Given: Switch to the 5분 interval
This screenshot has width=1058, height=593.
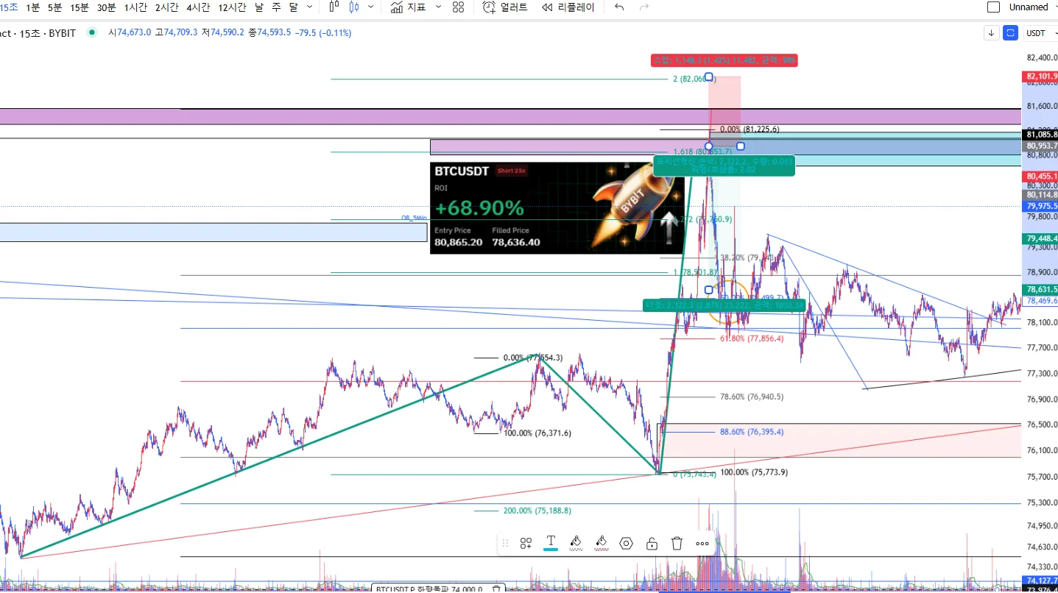Looking at the screenshot, I should click(x=54, y=7).
